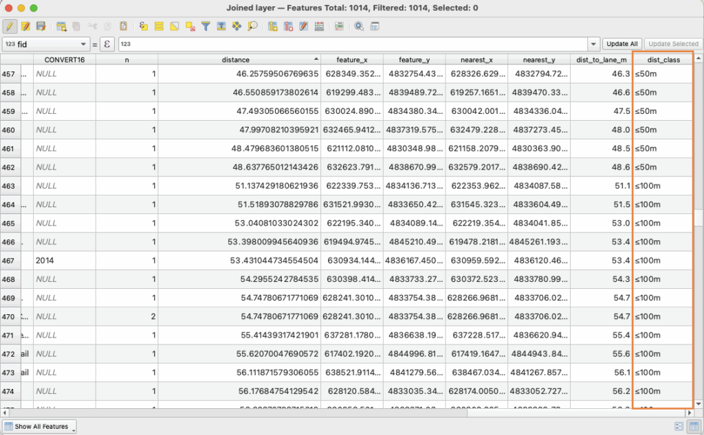Switch to table view
Viewport: 704px width, 435px height.
pos(694,427)
